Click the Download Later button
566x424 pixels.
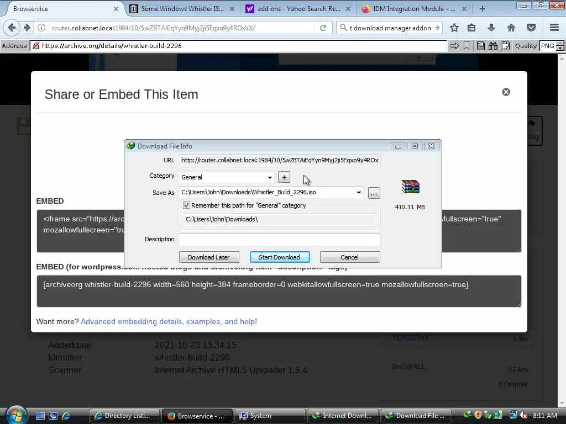tap(208, 257)
